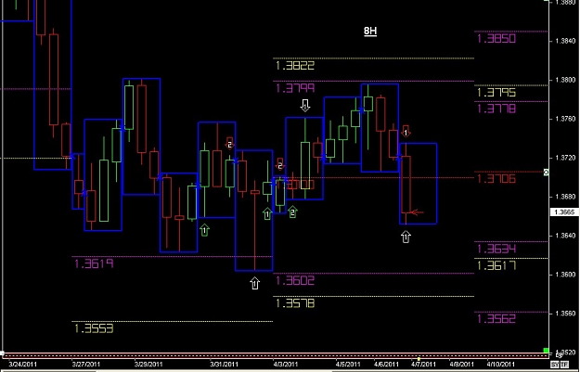Click the 4/6/2011 date on the time axis
This screenshot has height=372, width=580.
387,365
